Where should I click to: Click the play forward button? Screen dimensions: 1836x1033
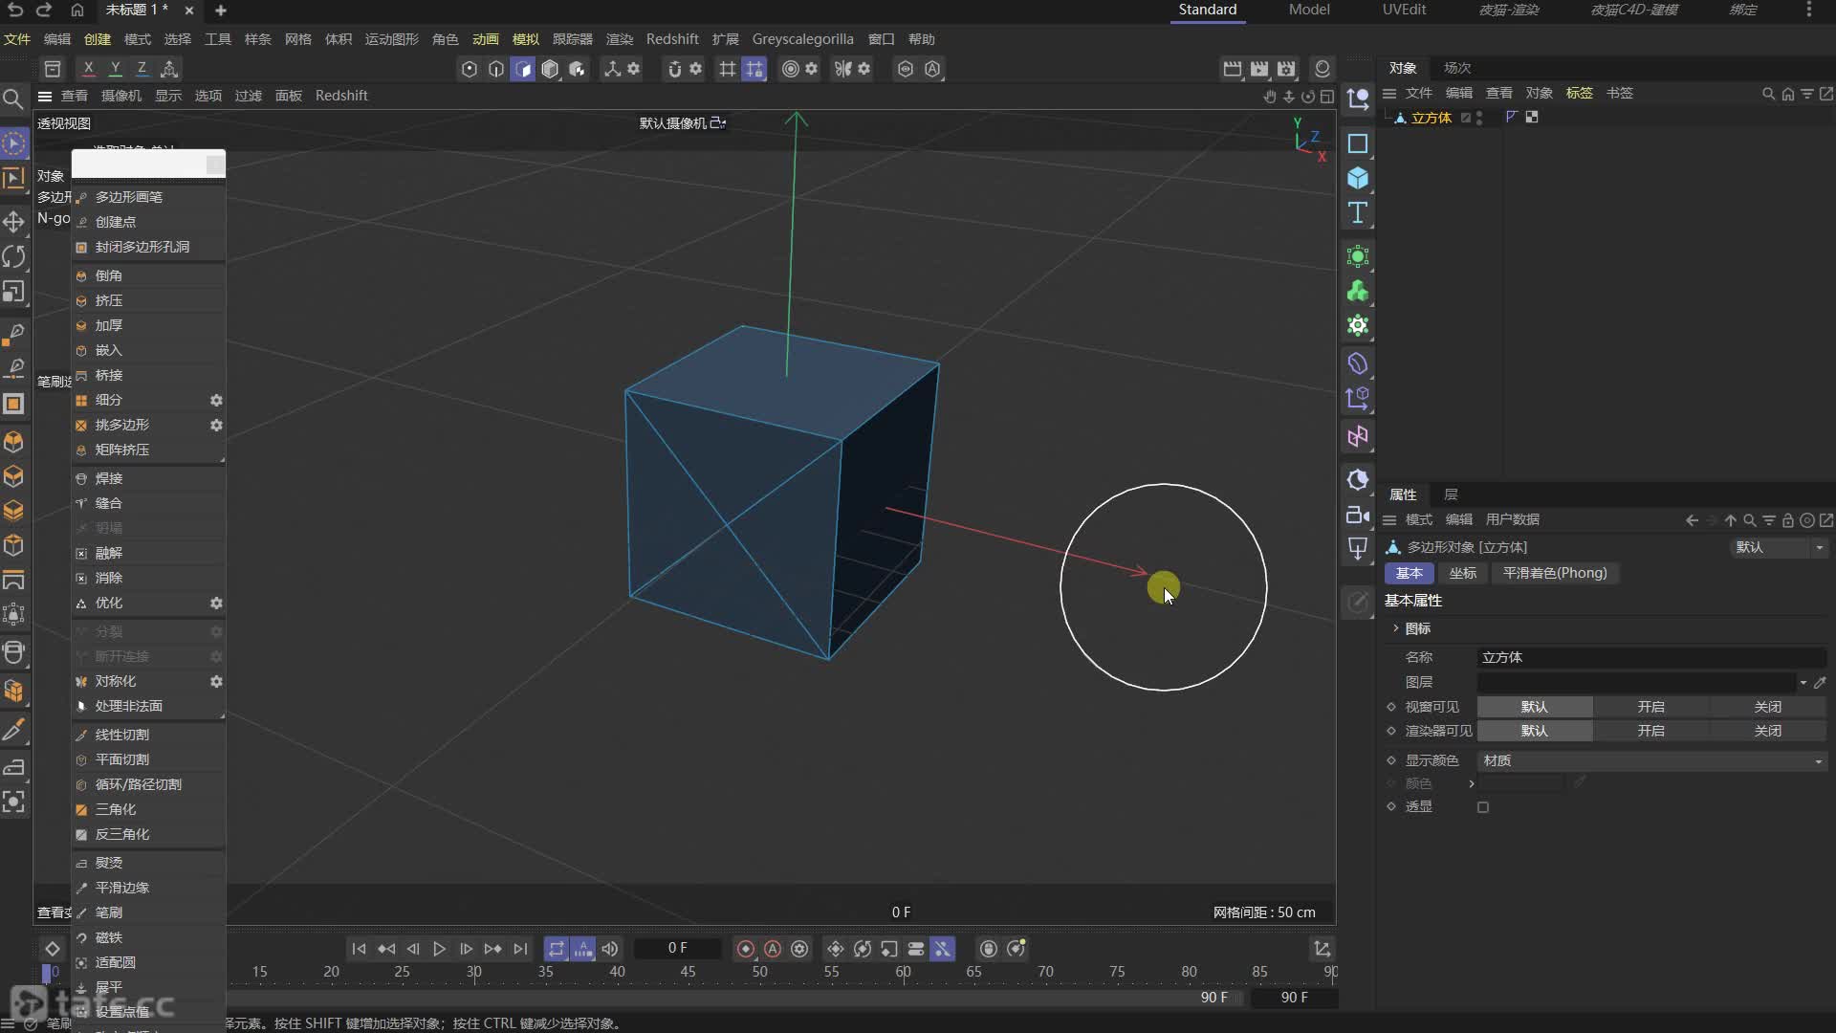point(439,949)
